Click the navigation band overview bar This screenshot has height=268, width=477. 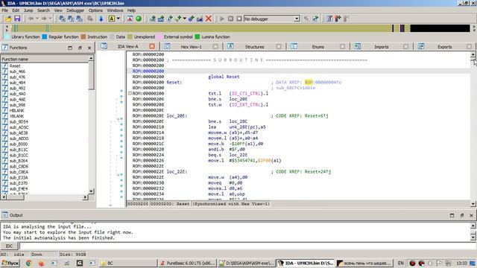[240, 28]
